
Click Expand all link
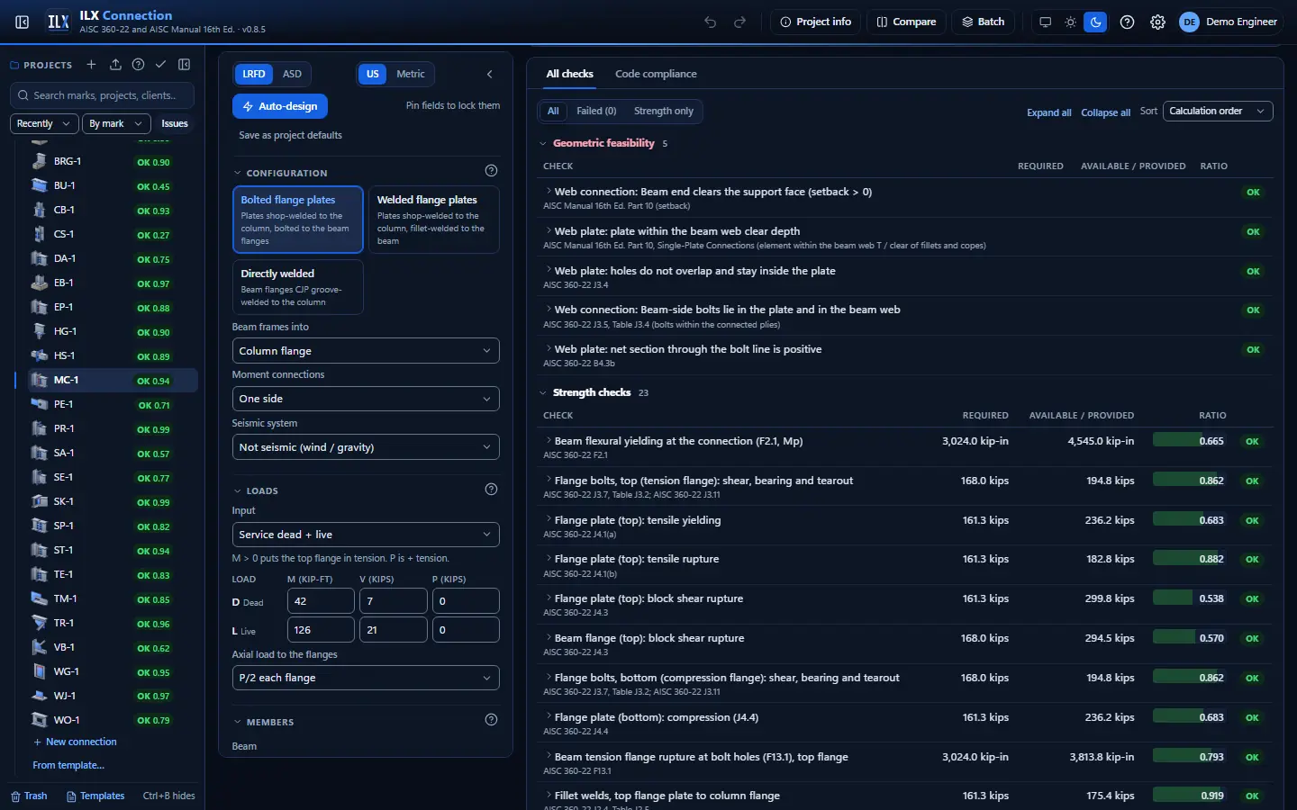tap(1049, 112)
